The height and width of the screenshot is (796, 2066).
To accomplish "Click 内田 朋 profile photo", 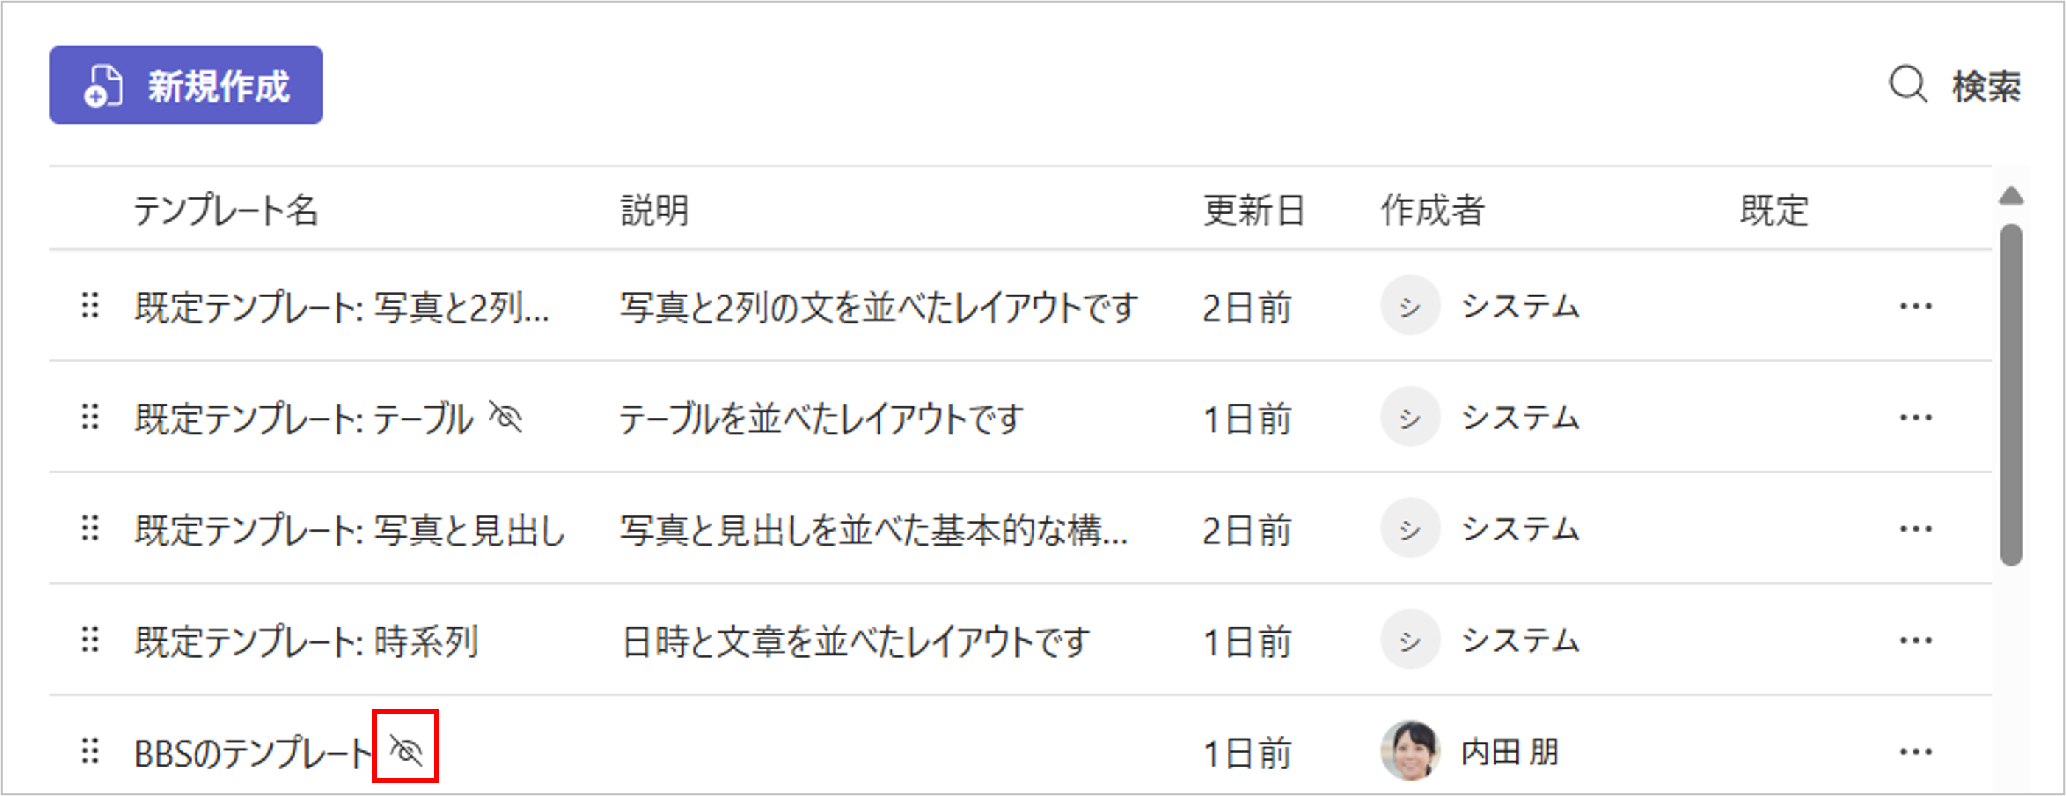I will pos(1410,751).
